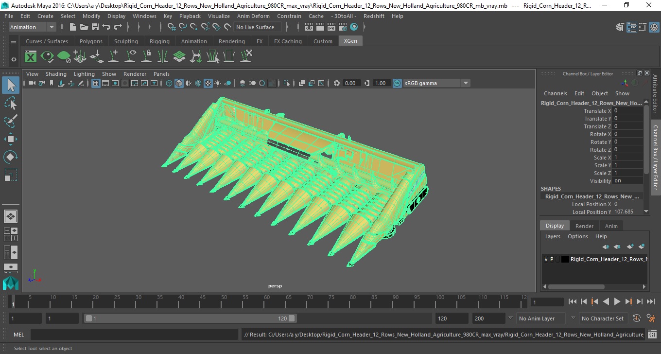Screen dimensions: 661x354
Task: Click the XGen clear preview shelf icon
Action: (64, 57)
